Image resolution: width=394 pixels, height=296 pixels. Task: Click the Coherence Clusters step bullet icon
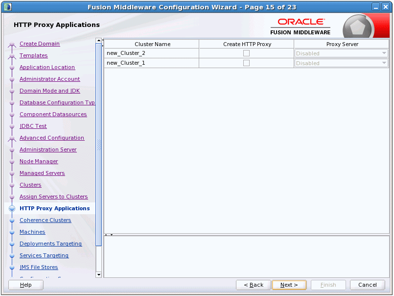point(12,221)
